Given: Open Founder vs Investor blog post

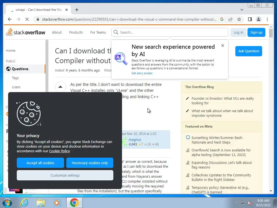Looking at the screenshot, I should (223, 101).
